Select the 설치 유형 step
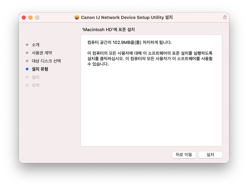The image size is (248, 188). [x=40, y=69]
